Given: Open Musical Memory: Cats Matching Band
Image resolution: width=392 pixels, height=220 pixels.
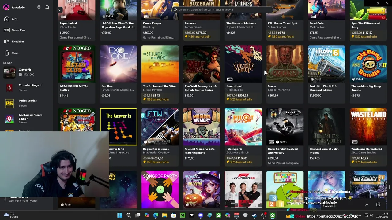Looking at the screenshot, I should click(202, 137).
